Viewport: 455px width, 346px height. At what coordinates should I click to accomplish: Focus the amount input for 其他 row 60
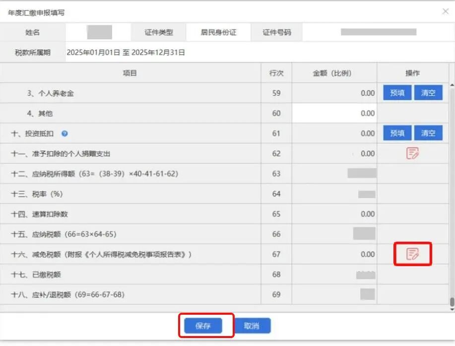click(334, 113)
